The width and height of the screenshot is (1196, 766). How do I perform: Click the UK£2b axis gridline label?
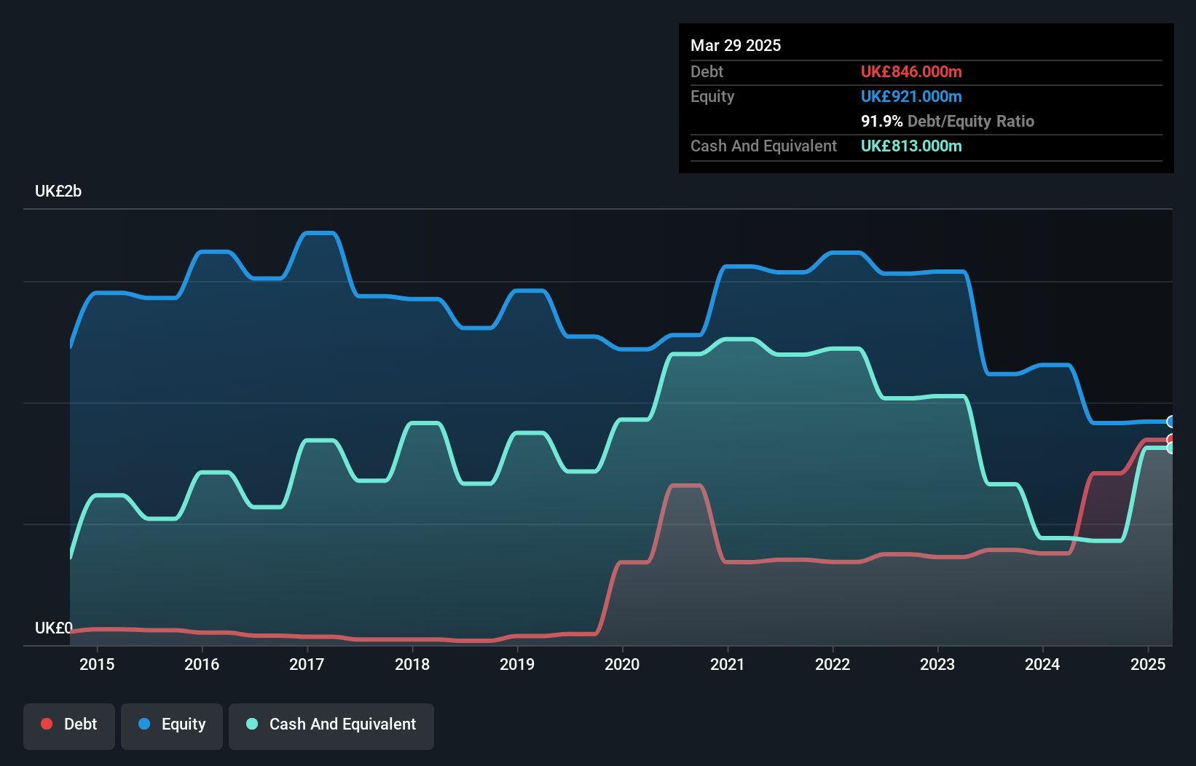58,191
